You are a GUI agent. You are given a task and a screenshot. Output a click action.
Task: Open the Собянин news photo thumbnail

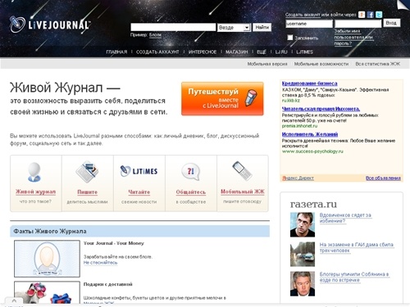click(x=303, y=283)
